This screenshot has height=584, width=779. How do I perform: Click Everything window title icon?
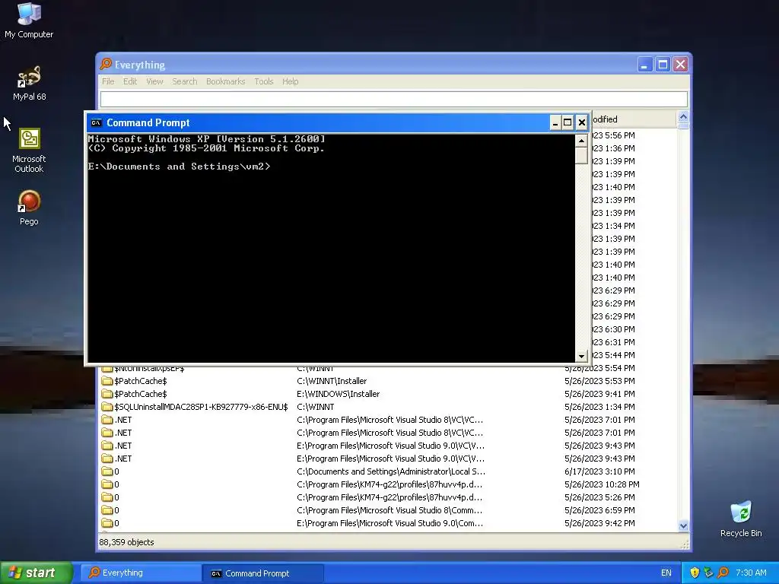pyautogui.click(x=106, y=65)
